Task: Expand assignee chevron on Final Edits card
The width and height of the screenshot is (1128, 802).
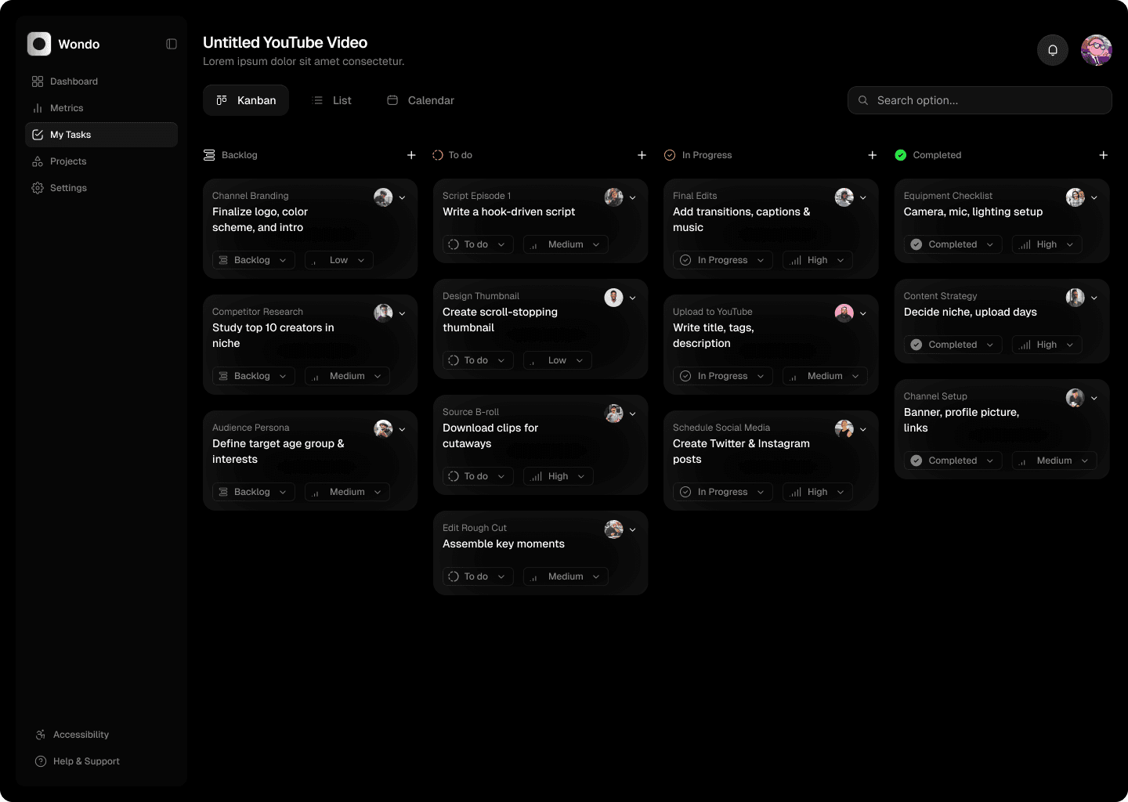Action: [x=863, y=197]
